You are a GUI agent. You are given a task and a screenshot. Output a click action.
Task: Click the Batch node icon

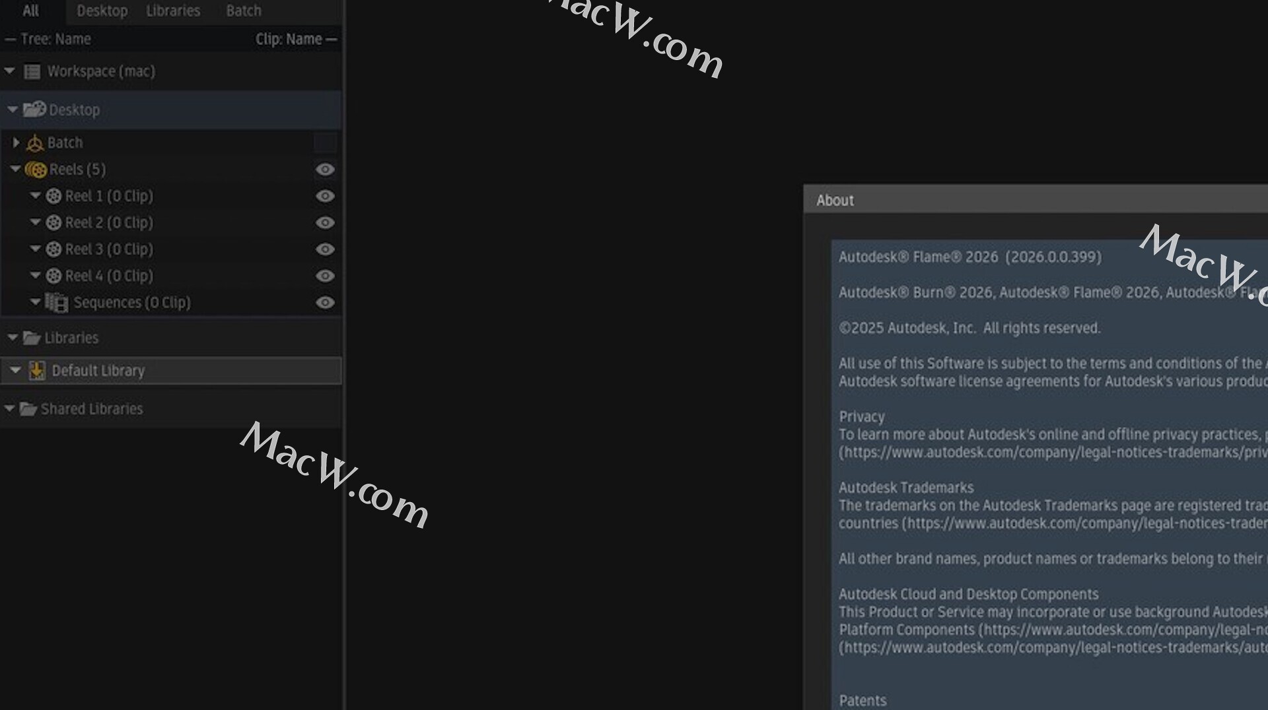pyautogui.click(x=35, y=143)
